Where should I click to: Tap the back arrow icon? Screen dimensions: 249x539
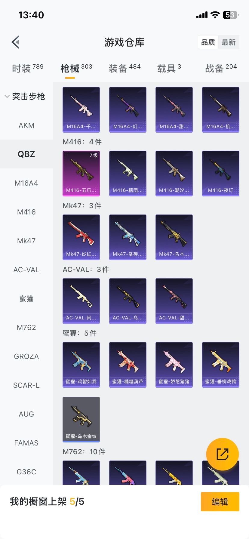[x=16, y=42]
